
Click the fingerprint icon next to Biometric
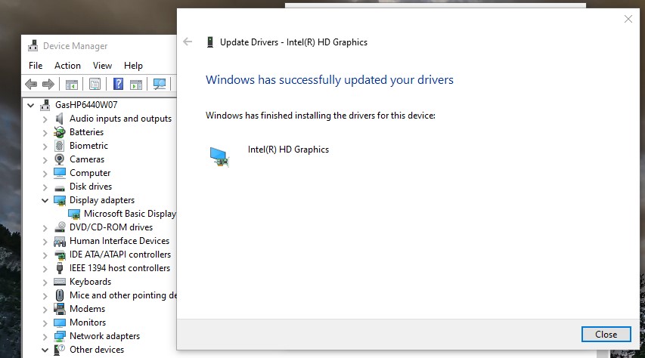(x=60, y=146)
